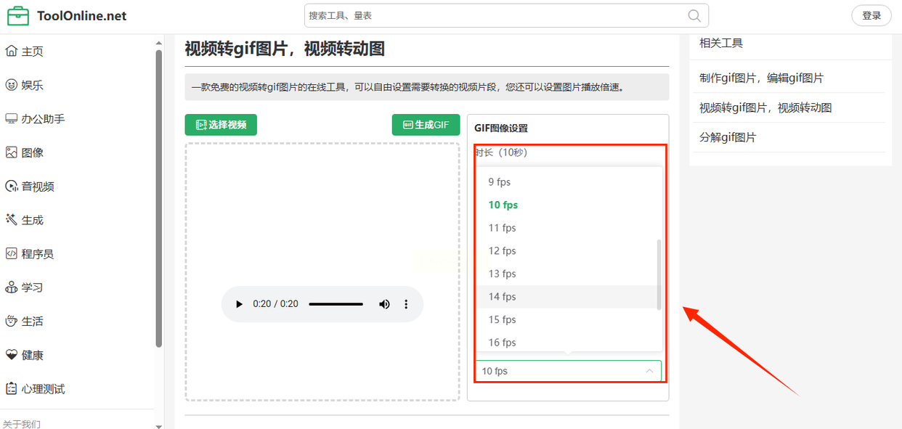Image resolution: width=902 pixels, height=429 pixels.
Task: Open the 心理测试 psychology test category
Action: (35, 389)
